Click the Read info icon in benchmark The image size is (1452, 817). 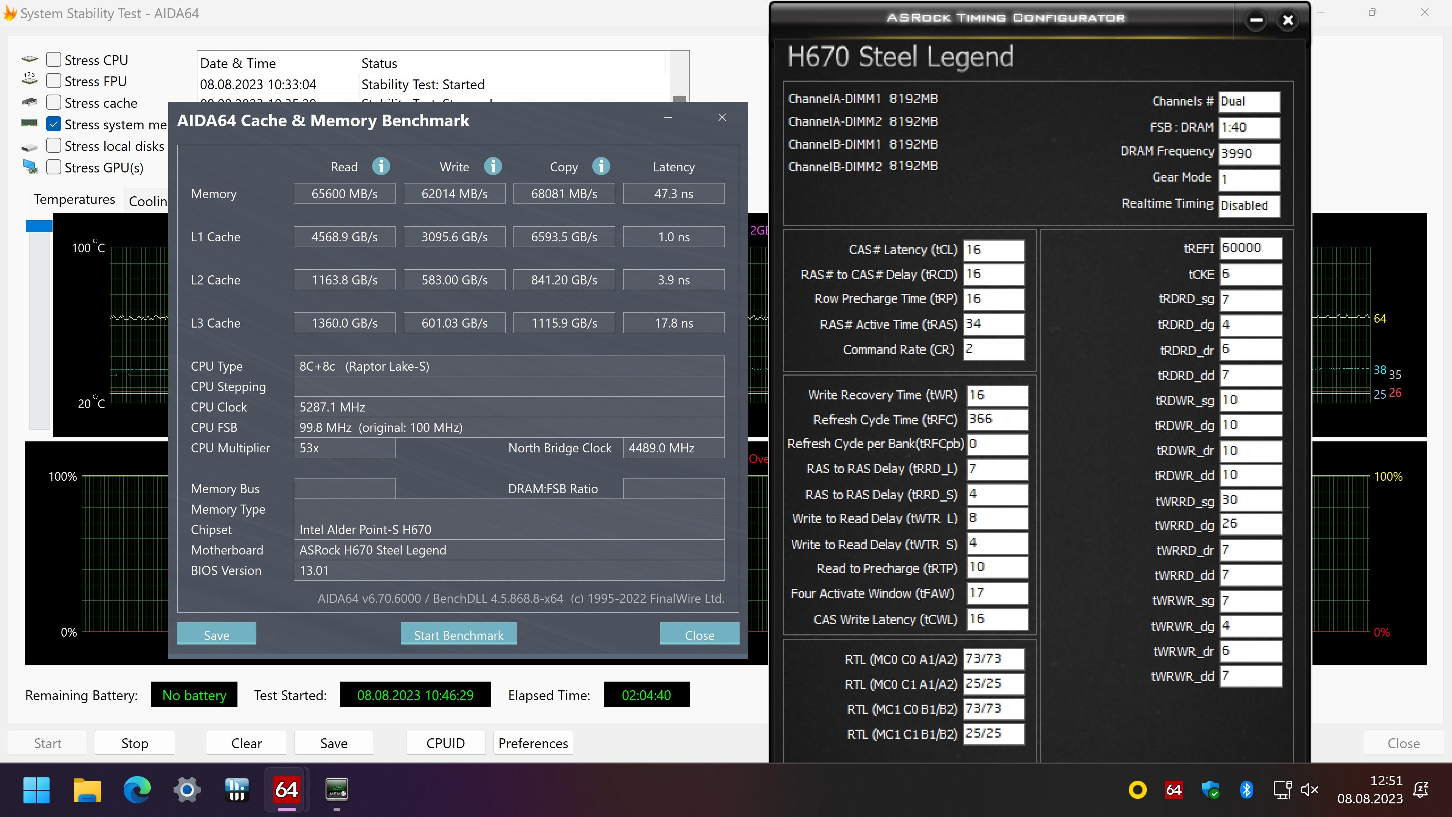tap(381, 166)
